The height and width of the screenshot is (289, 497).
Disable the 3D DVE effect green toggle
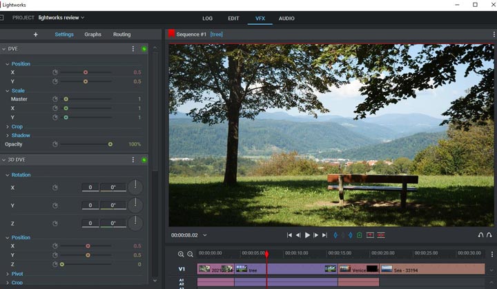coord(144,160)
